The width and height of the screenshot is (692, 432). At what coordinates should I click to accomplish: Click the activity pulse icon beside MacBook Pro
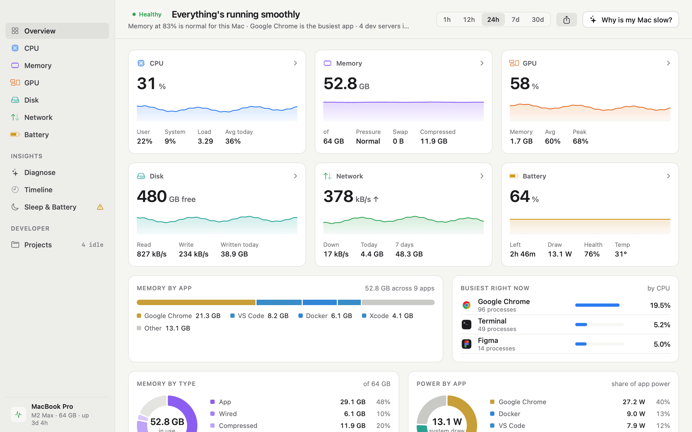(x=18, y=414)
